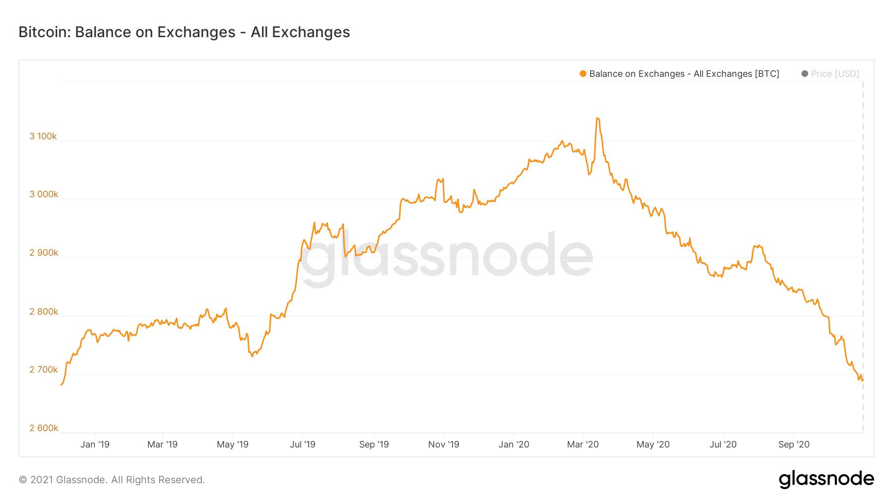Click the 3 000k y-axis label
Screen dimensions: 893x502
[44, 194]
